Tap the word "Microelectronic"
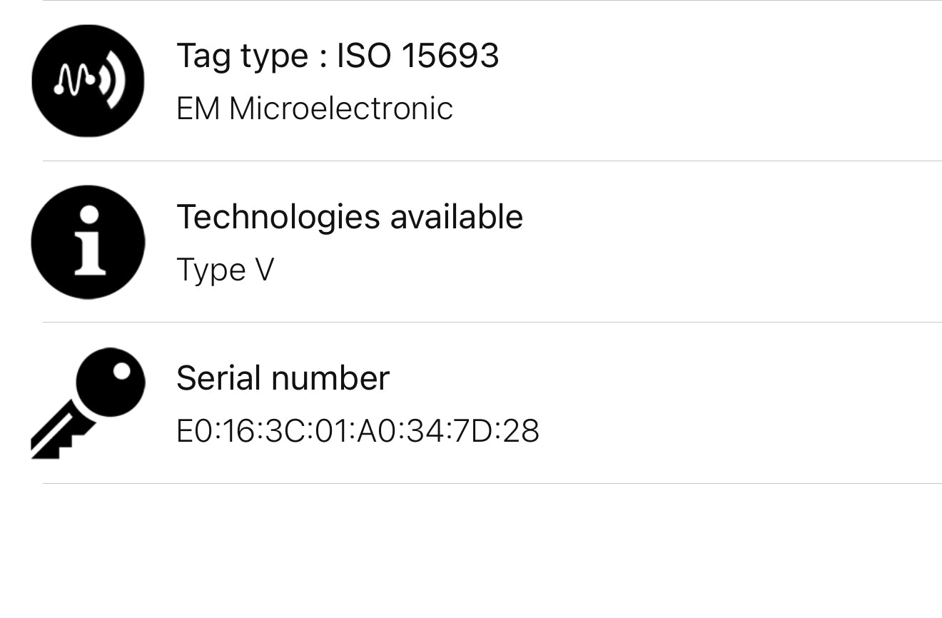 [340, 109]
